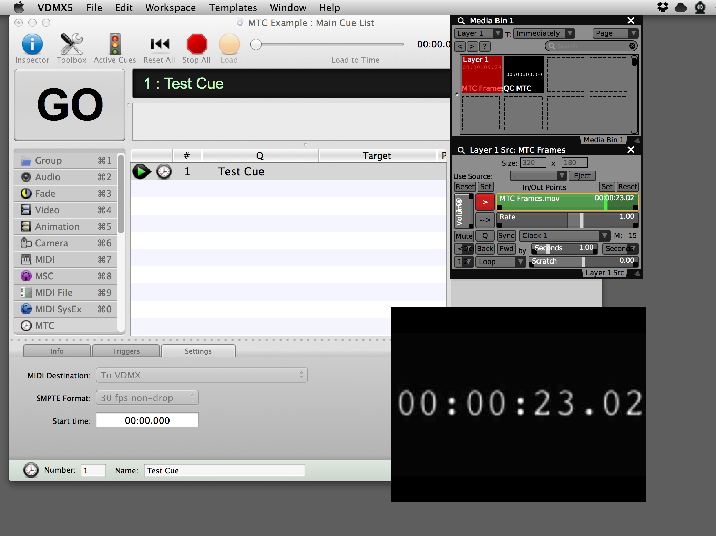Add a Group cue from sidebar
This screenshot has width=716, height=536.
(x=66, y=161)
